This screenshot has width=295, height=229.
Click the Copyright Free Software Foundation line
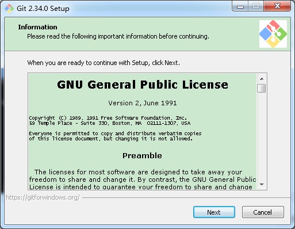pyautogui.click(x=108, y=118)
